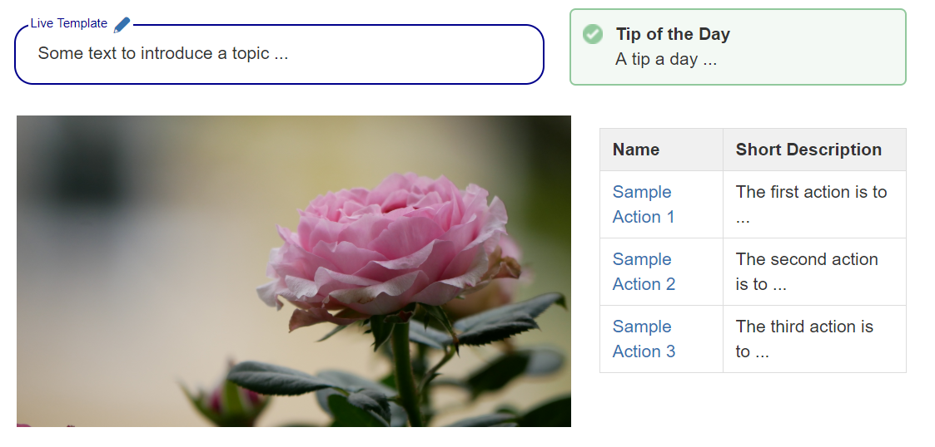935x447 pixels.
Task: Click the "Some text to introduce a topic" text
Action: click(x=163, y=53)
